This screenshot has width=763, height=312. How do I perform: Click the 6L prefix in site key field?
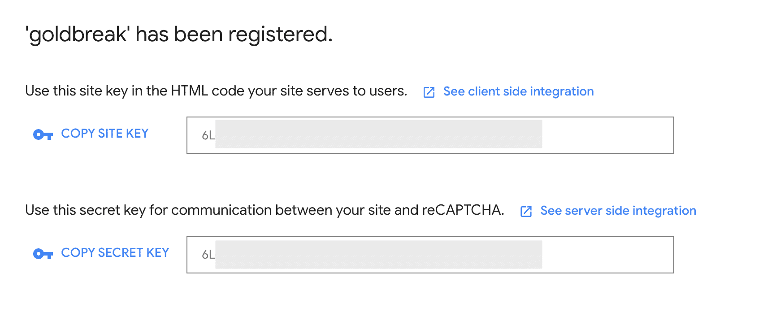tap(208, 135)
